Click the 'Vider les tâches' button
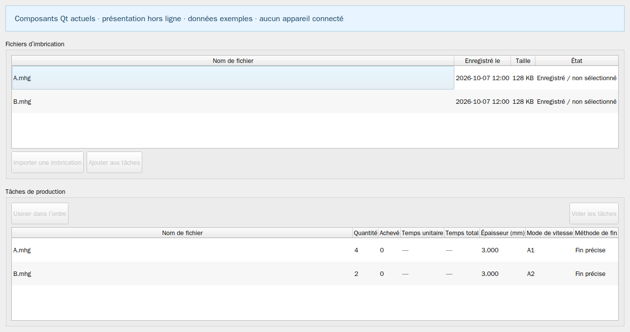 594,213
